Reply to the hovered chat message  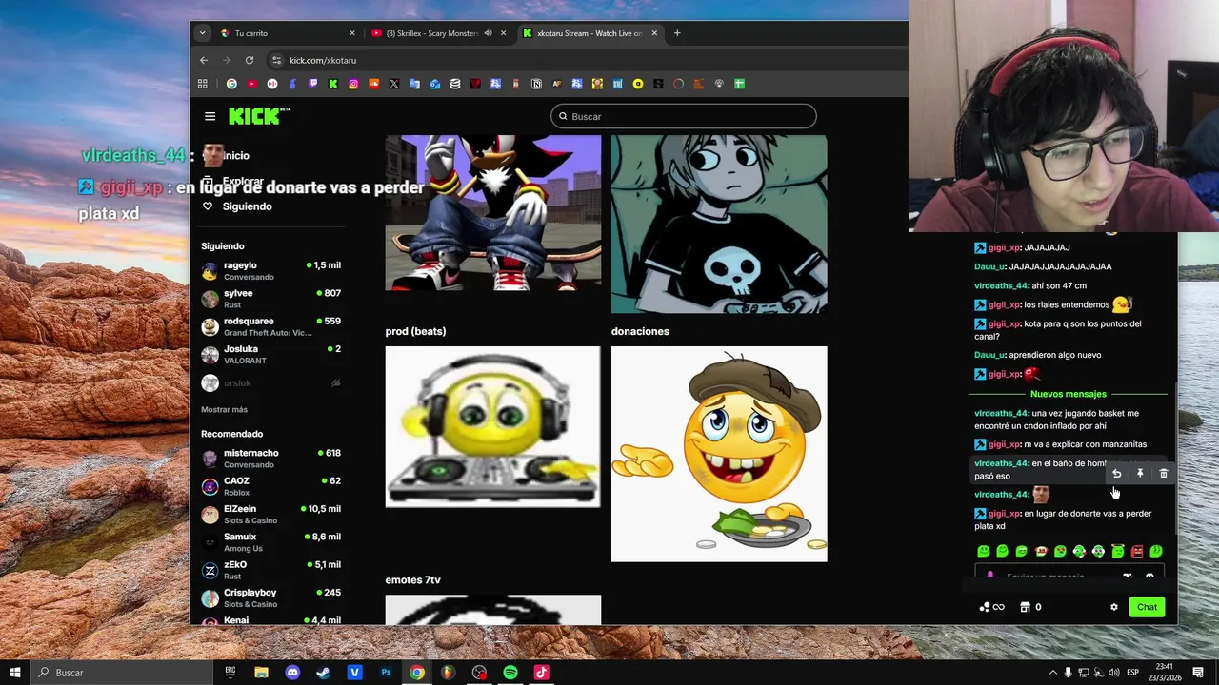point(1117,474)
